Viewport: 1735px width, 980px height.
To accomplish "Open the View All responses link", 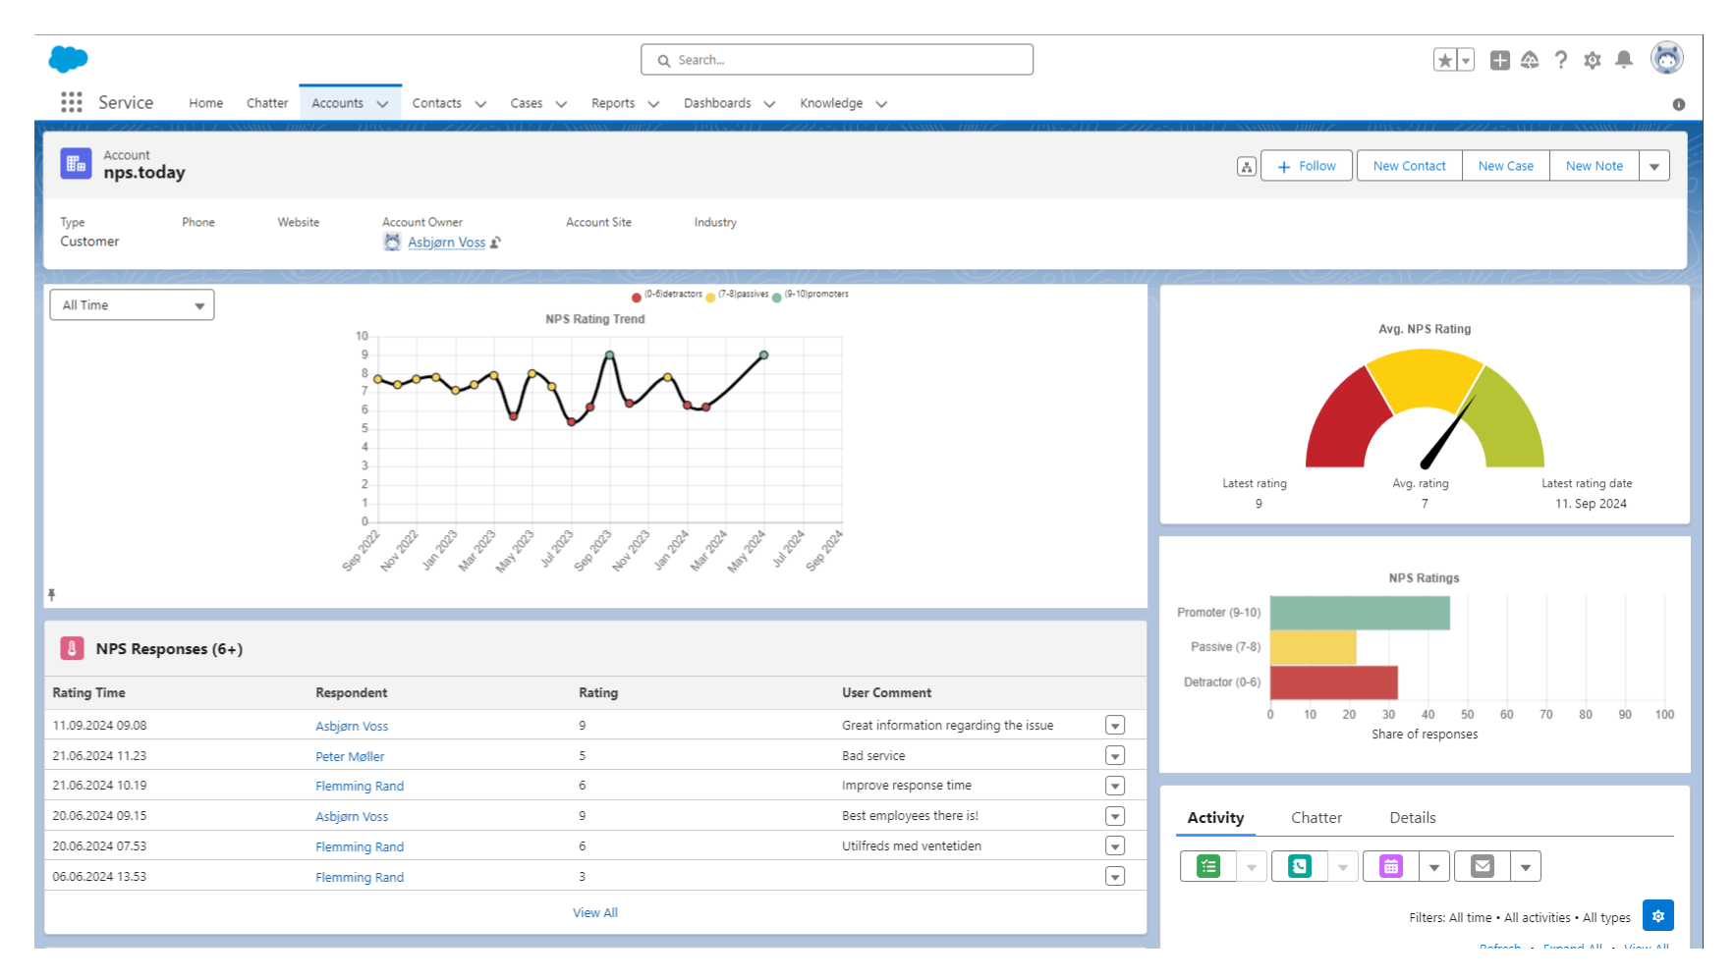I will (594, 912).
